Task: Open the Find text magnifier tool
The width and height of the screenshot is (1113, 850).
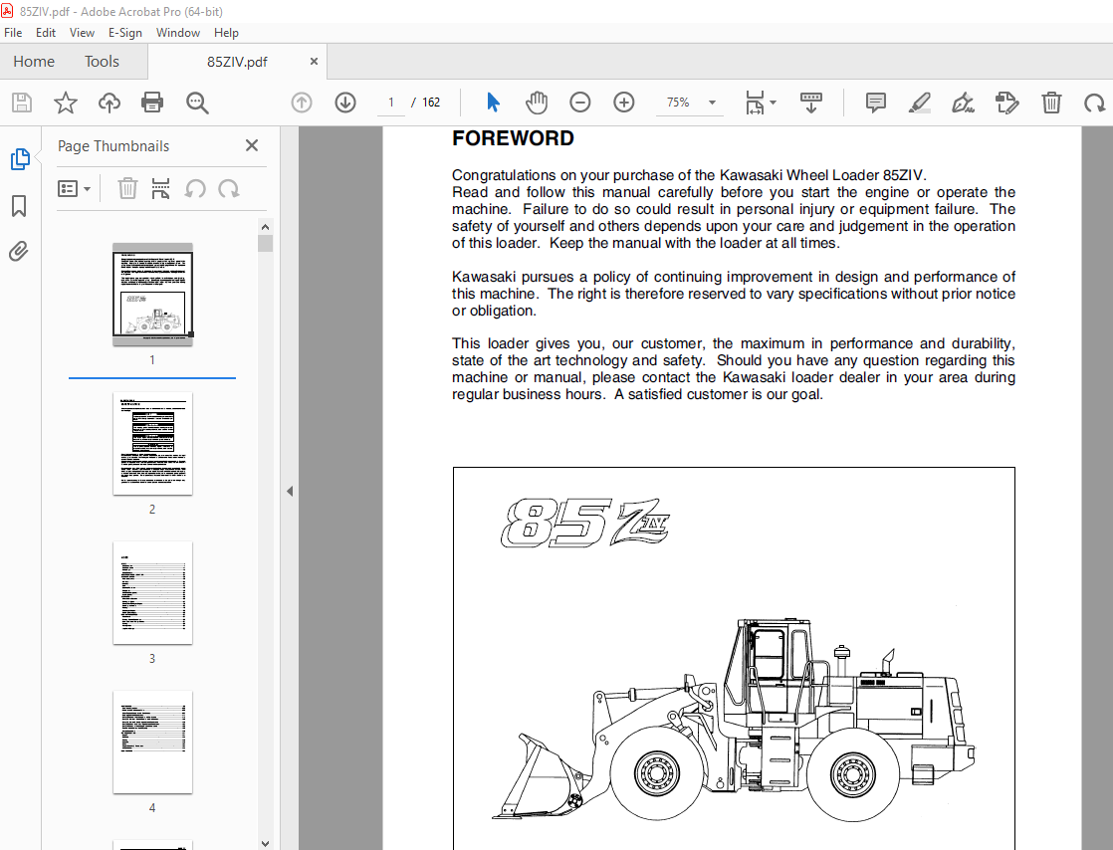Action: 197,103
